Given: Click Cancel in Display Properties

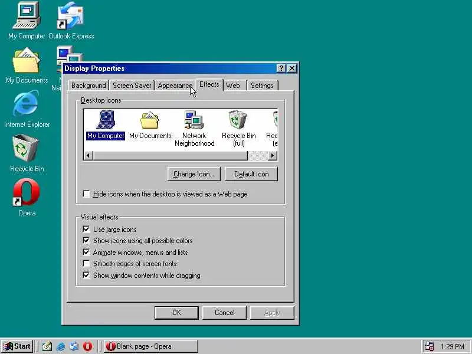Looking at the screenshot, I should (x=225, y=313).
